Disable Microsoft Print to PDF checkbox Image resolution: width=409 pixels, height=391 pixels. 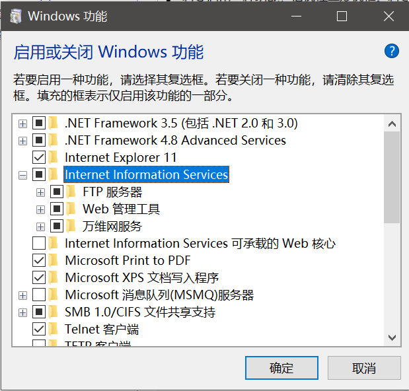[39, 261]
